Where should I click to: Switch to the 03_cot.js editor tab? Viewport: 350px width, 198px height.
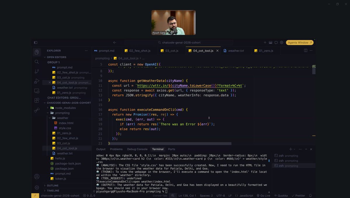172,51
